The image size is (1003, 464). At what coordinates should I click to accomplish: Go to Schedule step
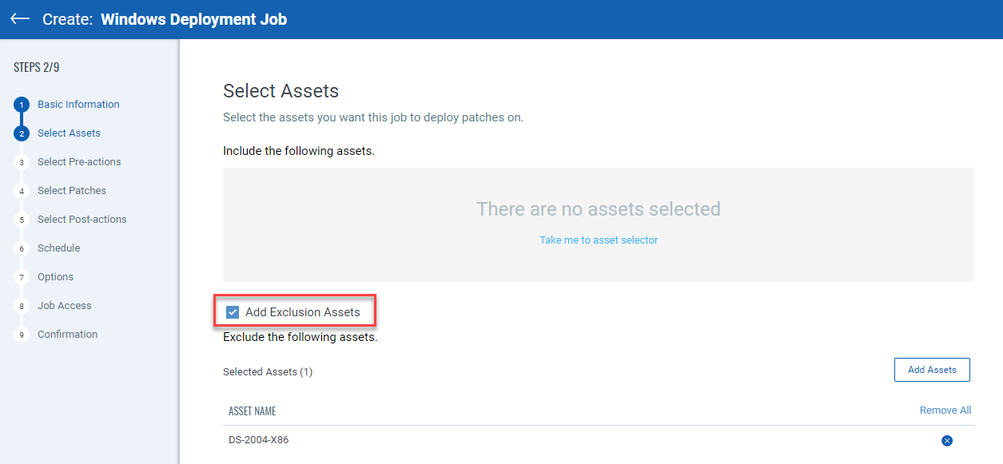[x=59, y=248]
